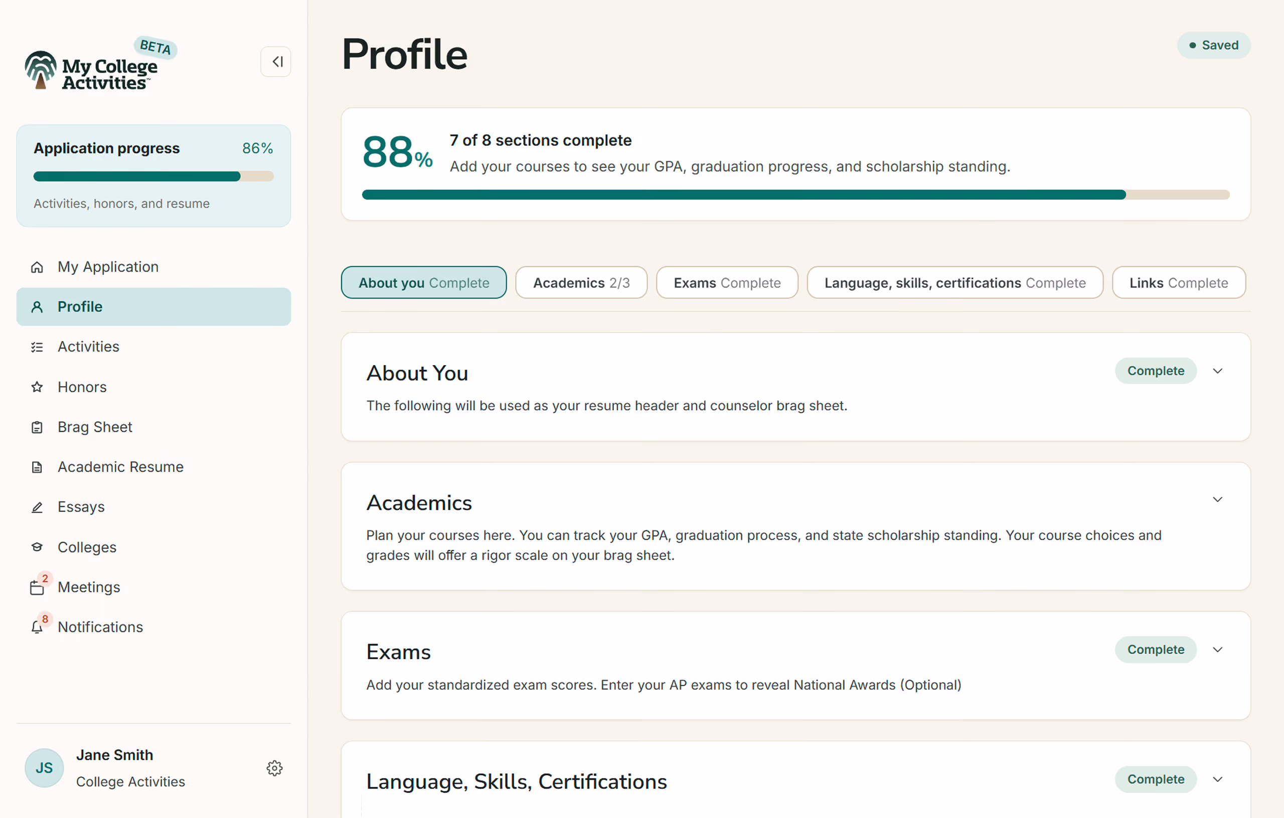The height and width of the screenshot is (818, 1284).
Task: Click the Application progress bar in sidebar
Action: click(x=153, y=177)
